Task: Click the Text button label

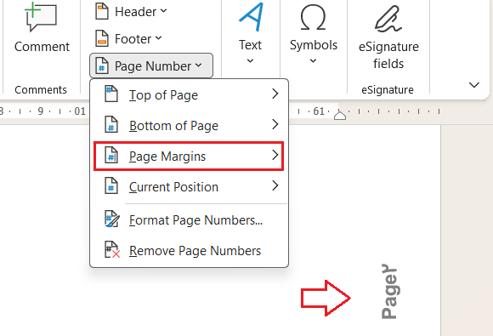Action: (x=250, y=45)
